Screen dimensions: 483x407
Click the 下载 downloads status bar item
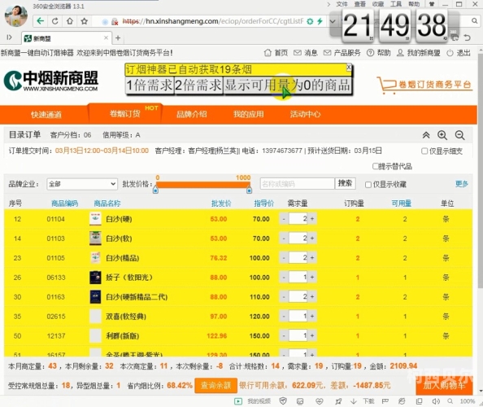click(x=363, y=401)
